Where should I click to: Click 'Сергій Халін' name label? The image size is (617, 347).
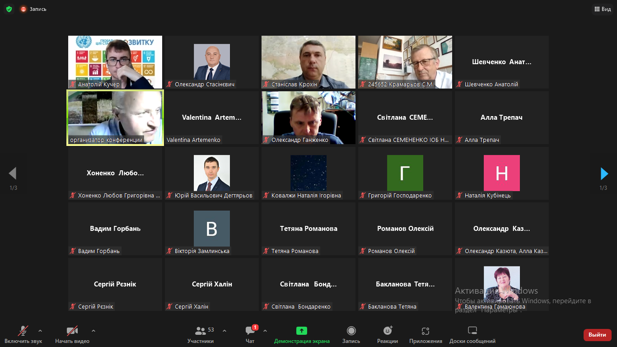pos(192,307)
